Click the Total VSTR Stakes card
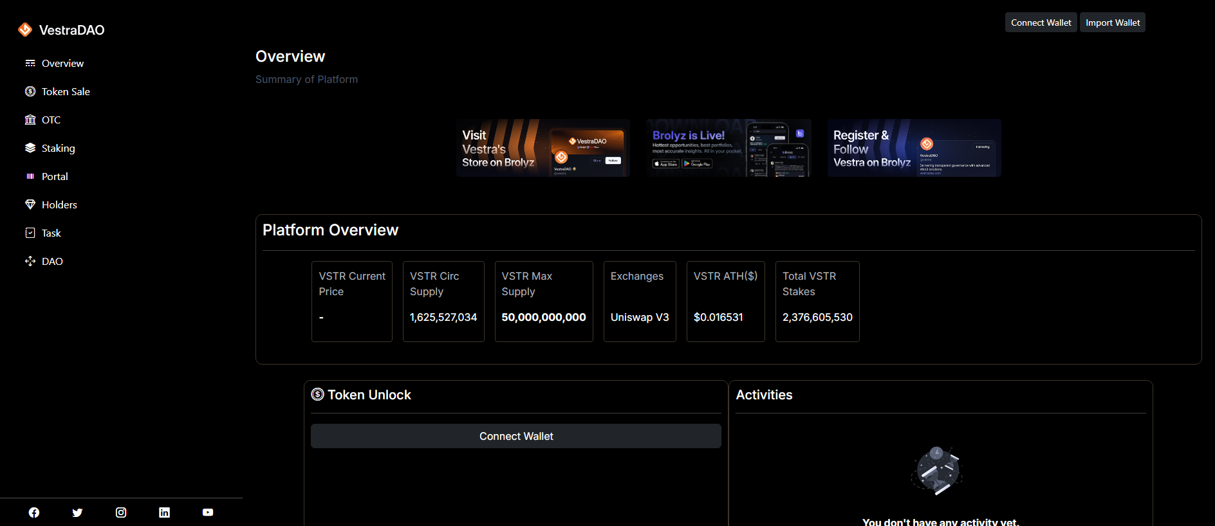Viewport: 1215px width, 526px height. click(817, 302)
